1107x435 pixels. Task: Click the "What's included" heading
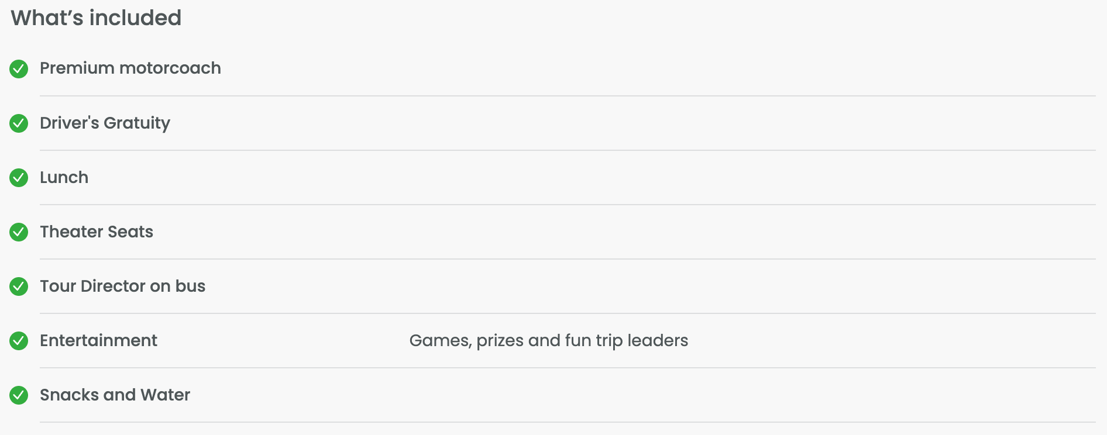tap(96, 18)
